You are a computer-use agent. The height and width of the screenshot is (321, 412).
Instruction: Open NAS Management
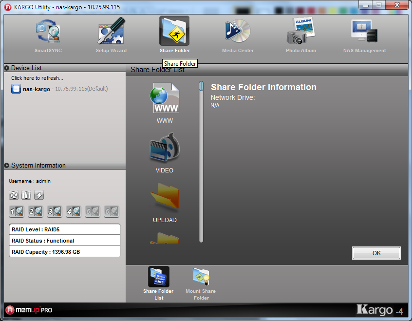tap(364, 35)
